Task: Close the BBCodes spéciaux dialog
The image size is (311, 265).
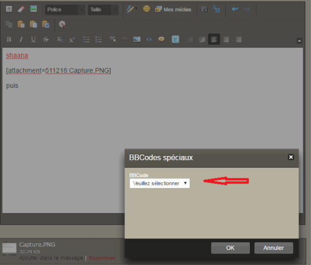Action: [x=291, y=157]
